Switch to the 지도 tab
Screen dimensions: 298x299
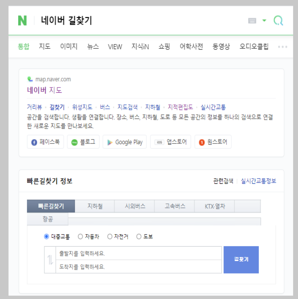45,46
